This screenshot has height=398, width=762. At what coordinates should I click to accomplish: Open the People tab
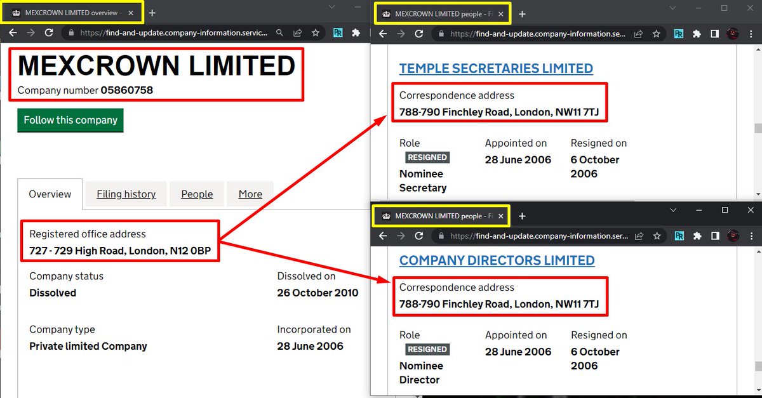coord(197,194)
